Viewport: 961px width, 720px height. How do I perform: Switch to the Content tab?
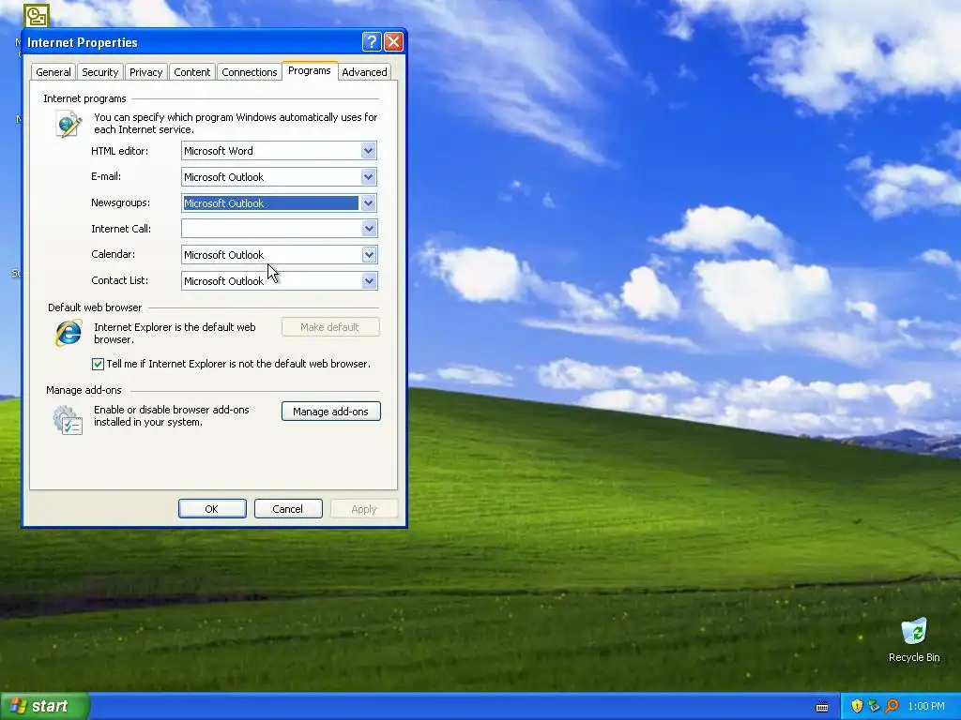click(x=191, y=72)
